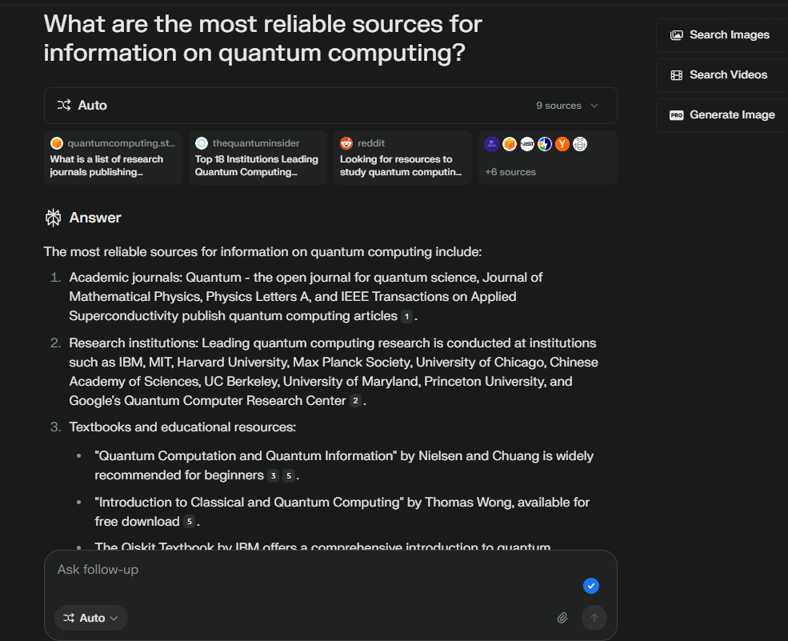Click the Perplexity Answer logo icon
The image size is (788, 641).
click(54, 218)
